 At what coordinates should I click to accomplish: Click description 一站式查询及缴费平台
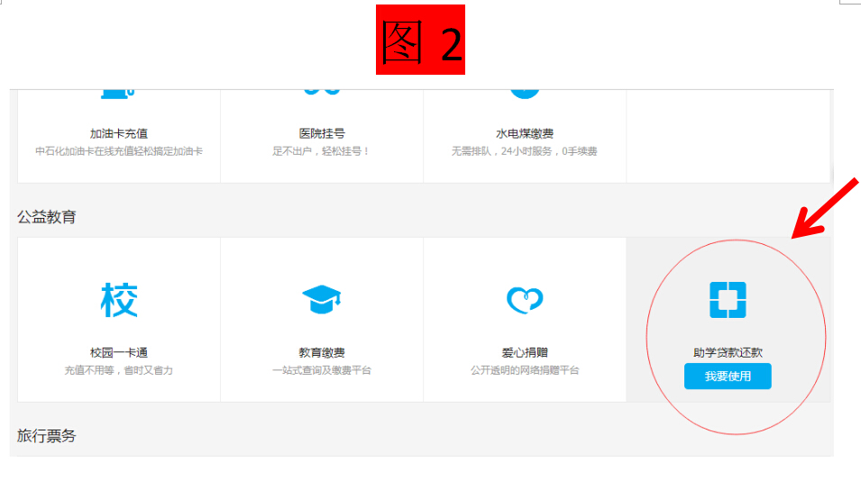coord(322,370)
